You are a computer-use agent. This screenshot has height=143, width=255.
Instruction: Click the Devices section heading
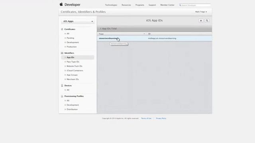tap(68, 85)
